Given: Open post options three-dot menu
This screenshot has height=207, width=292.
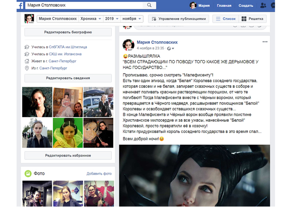Looking at the screenshot, I should 265,42.
